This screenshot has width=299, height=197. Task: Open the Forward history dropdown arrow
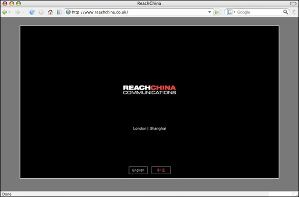[x=23, y=12]
